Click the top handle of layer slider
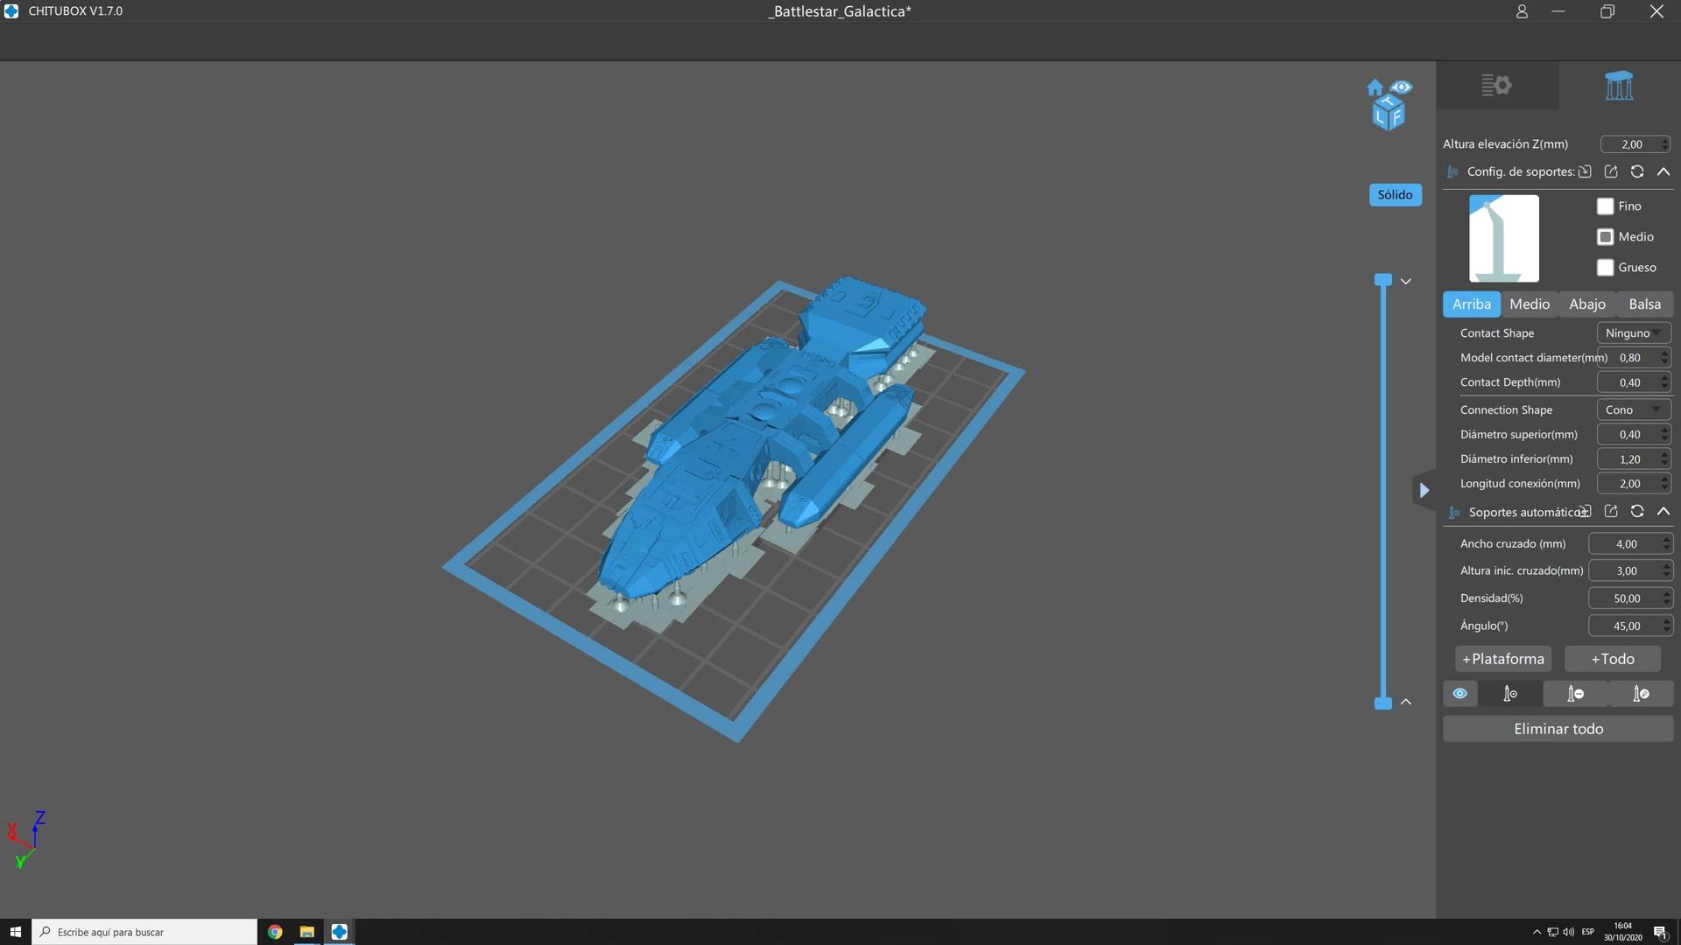This screenshot has height=945, width=1681. click(x=1383, y=280)
